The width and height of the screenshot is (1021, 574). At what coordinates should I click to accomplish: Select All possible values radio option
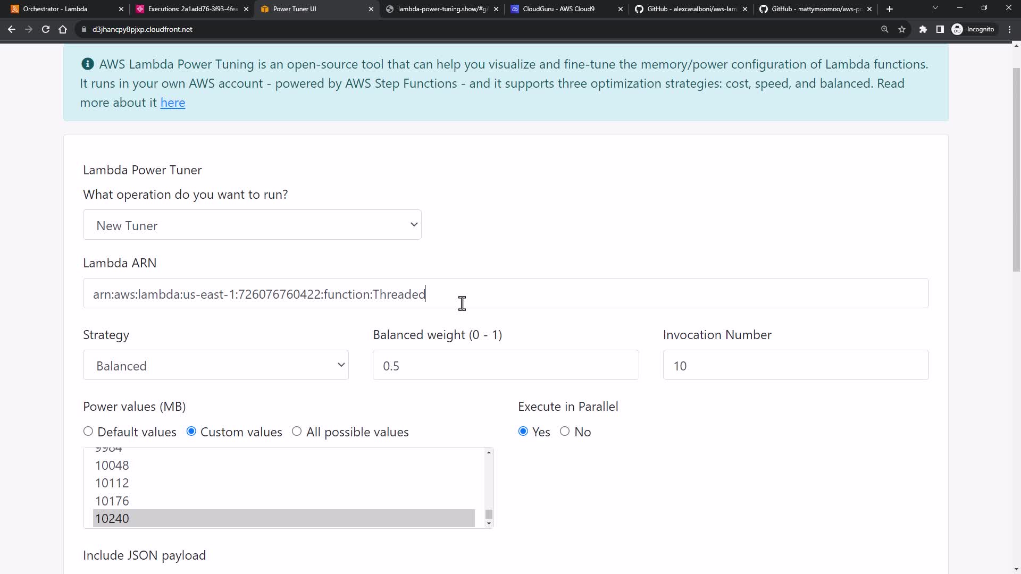pyautogui.click(x=297, y=432)
